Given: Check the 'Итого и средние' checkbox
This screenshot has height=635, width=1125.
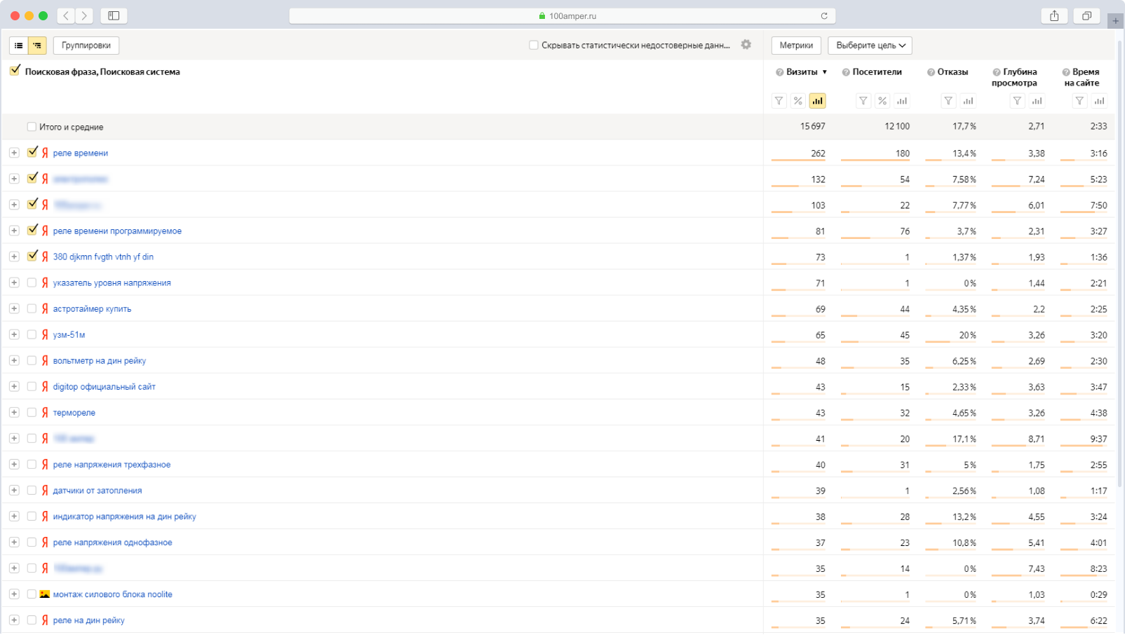Looking at the screenshot, I should (x=32, y=127).
